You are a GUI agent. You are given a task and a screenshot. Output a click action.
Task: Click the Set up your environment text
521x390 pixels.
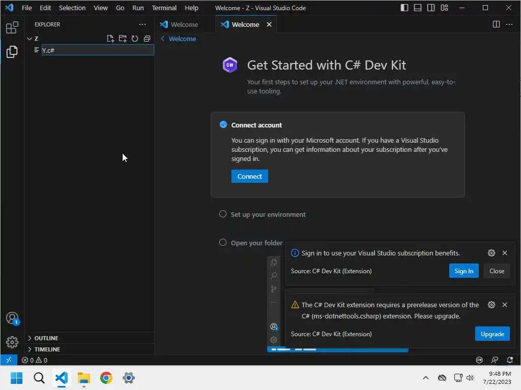(x=268, y=215)
